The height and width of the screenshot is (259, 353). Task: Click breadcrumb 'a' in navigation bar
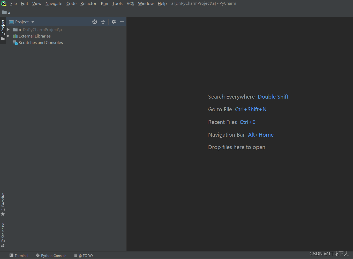[9, 13]
